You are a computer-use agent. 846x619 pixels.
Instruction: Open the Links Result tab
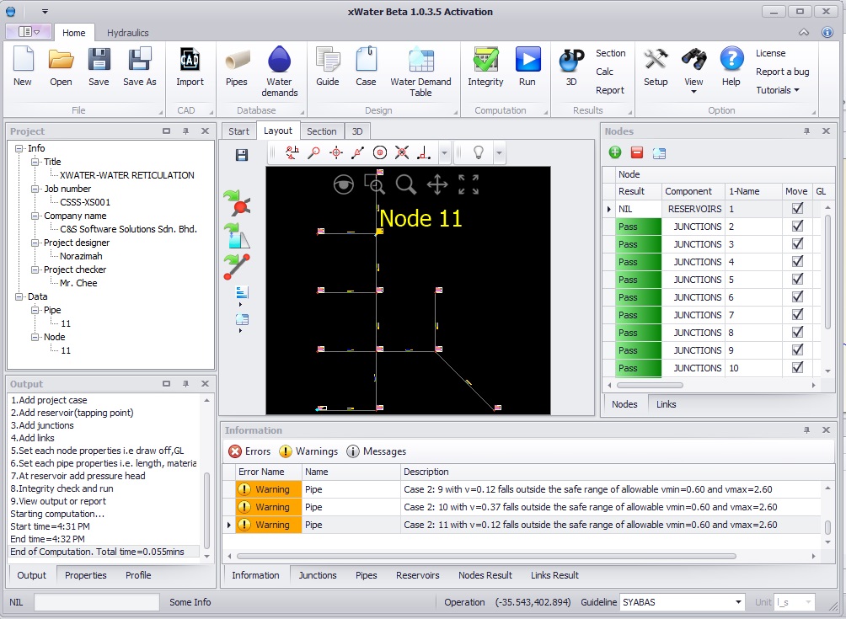[554, 575]
